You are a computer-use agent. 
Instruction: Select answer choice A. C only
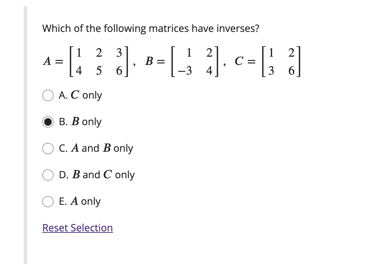pyautogui.click(x=48, y=95)
